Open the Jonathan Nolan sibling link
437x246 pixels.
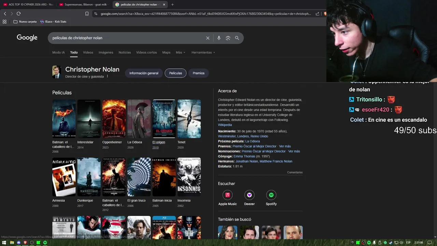coord(247,161)
